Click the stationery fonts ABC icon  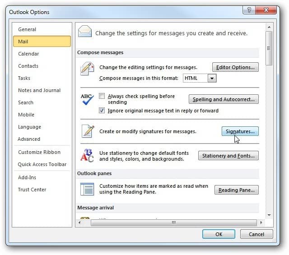click(87, 156)
